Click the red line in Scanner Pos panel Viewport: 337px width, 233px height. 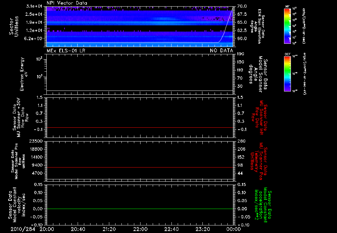click(x=140, y=167)
